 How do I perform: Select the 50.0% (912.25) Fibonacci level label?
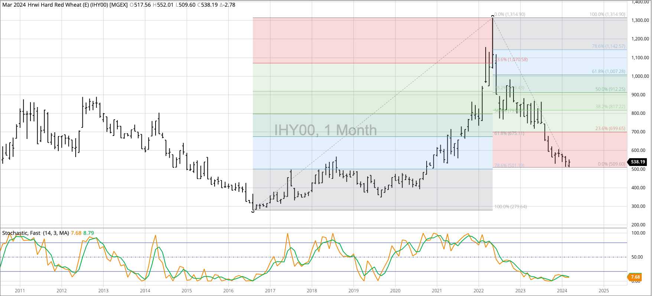tap(610, 89)
